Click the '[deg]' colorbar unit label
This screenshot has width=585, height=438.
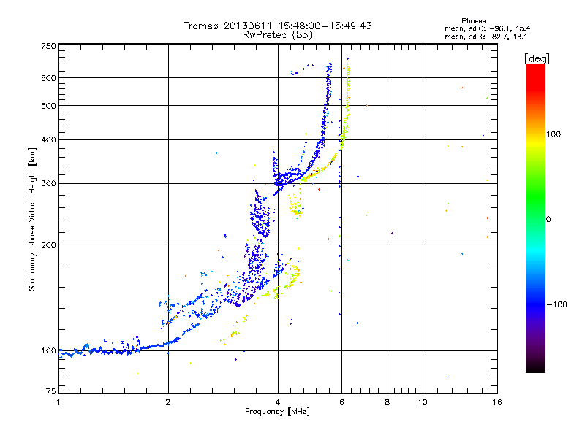[537, 58]
